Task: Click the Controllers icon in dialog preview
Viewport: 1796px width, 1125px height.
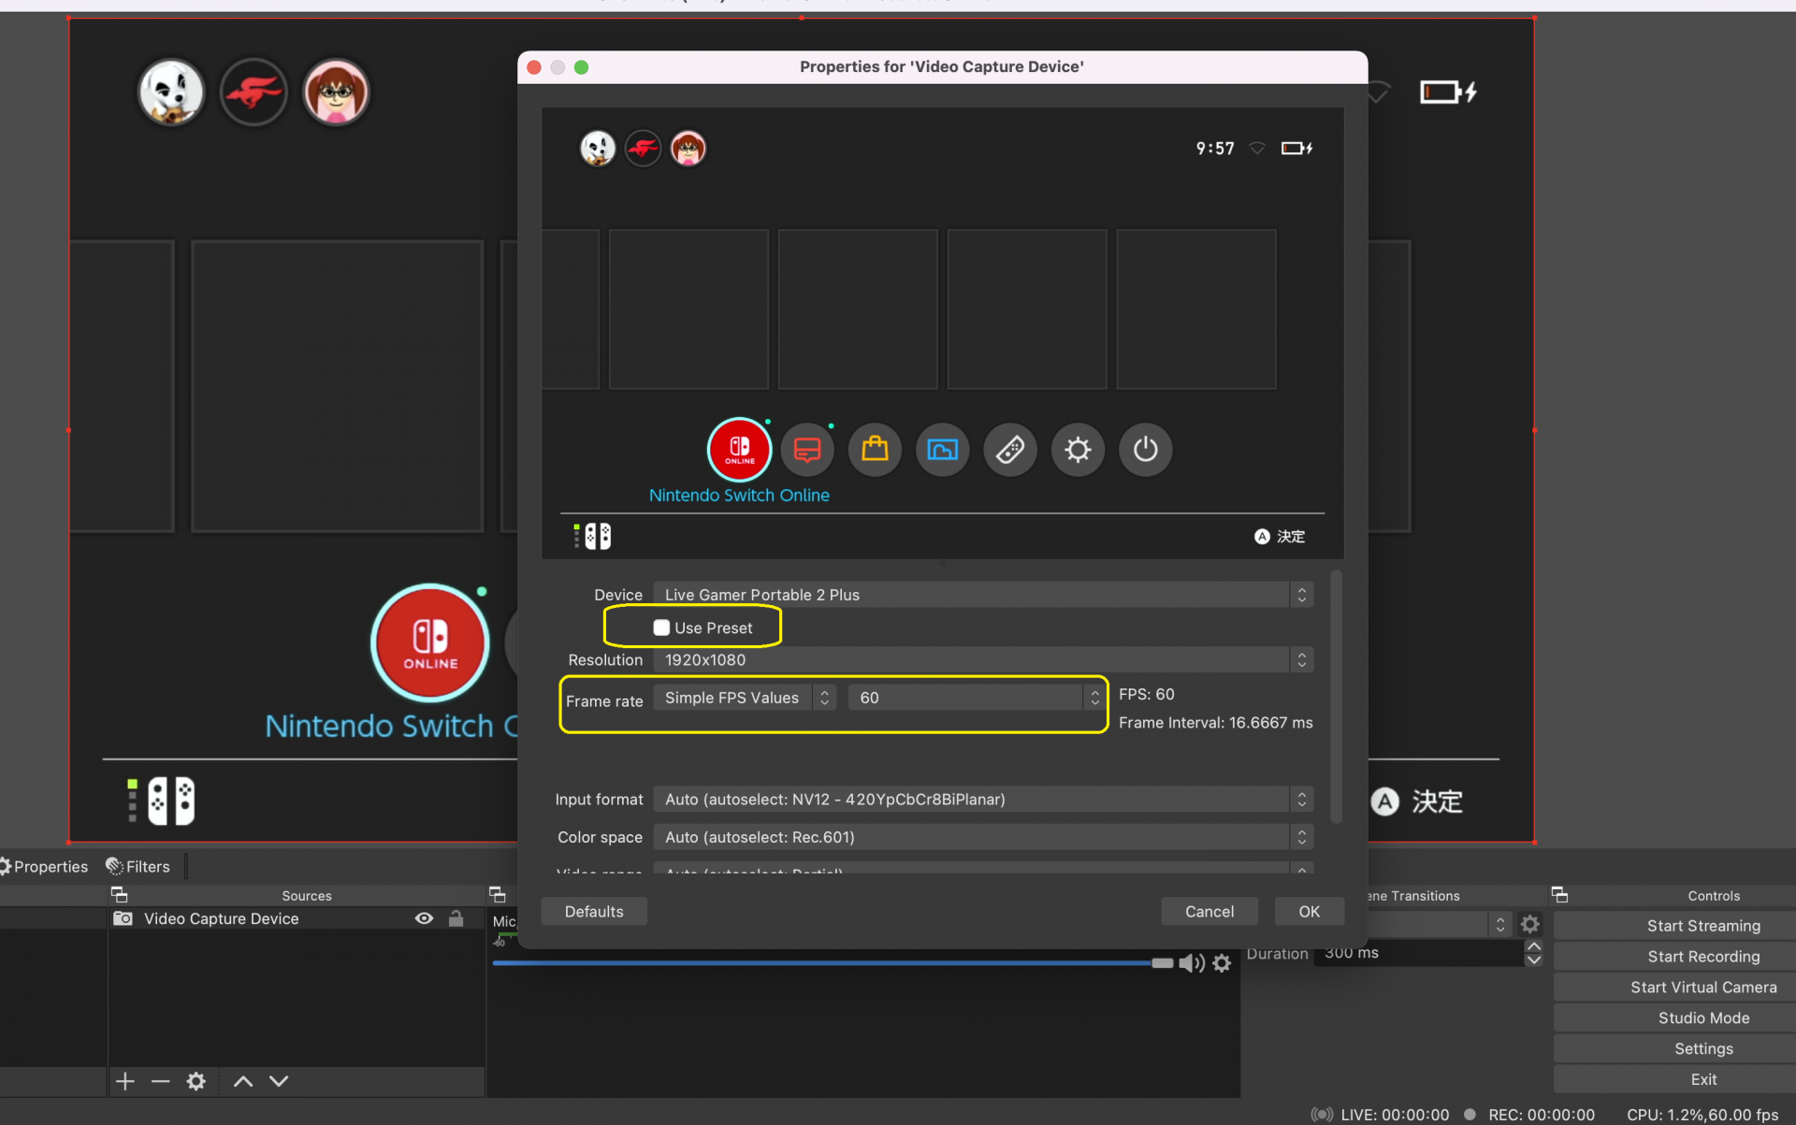Action: pos(1010,450)
